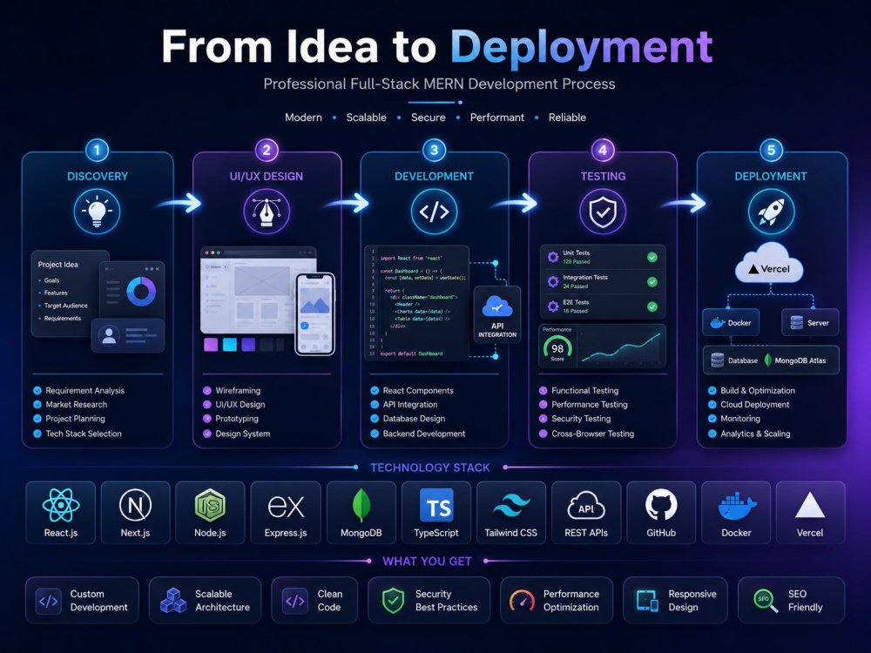The image size is (871, 653).
Task: Click the Scalable Architecture cubes icon
Action: point(173,600)
